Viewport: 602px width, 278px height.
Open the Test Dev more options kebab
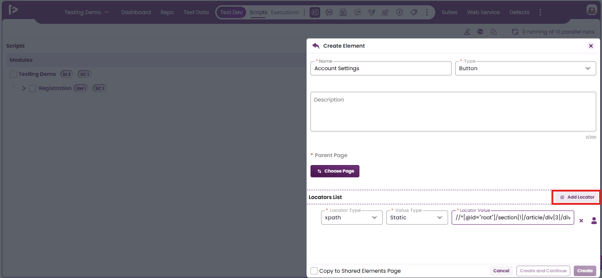[x=426, y=12]
